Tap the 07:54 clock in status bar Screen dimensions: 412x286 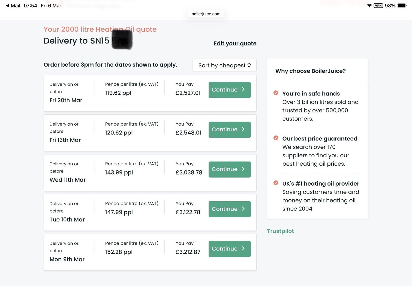click(30, 6)
